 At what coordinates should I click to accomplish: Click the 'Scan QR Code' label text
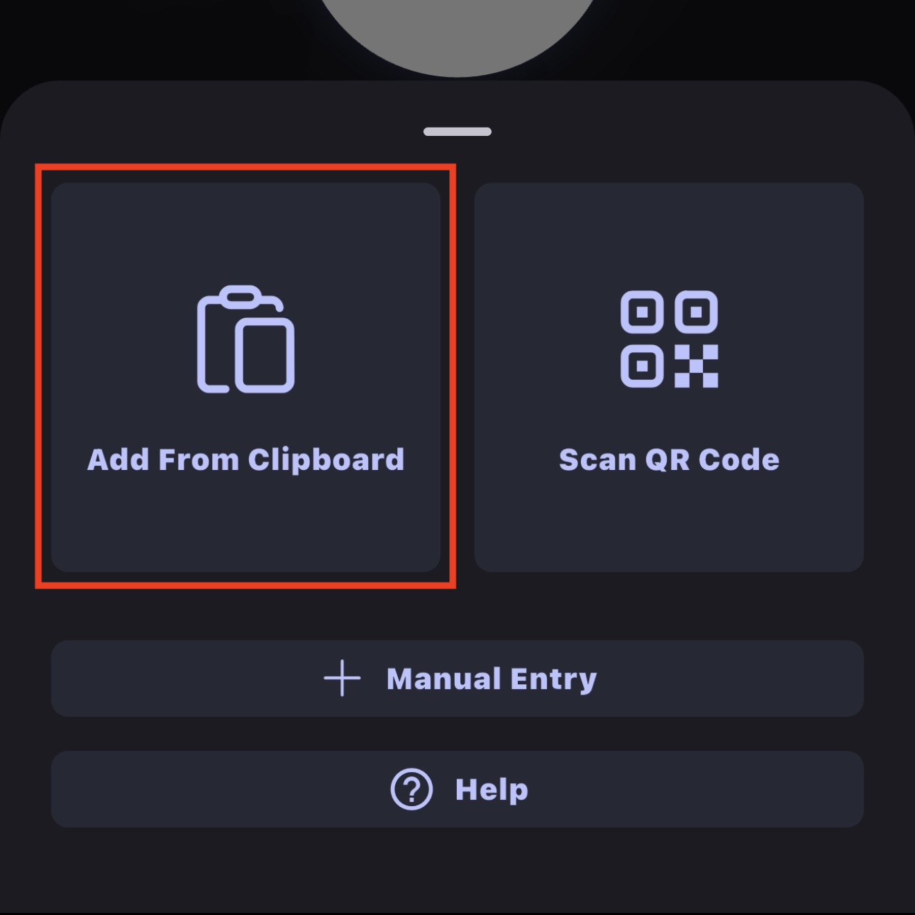670,460
